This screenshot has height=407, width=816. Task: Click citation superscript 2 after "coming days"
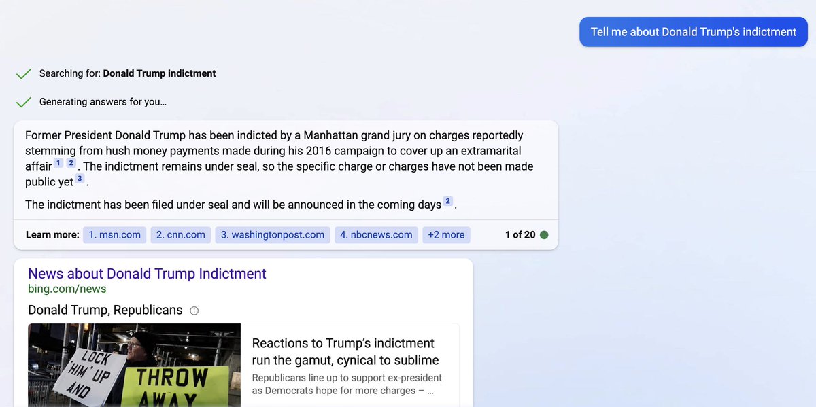pyautogui.click(x=447, y=201)
